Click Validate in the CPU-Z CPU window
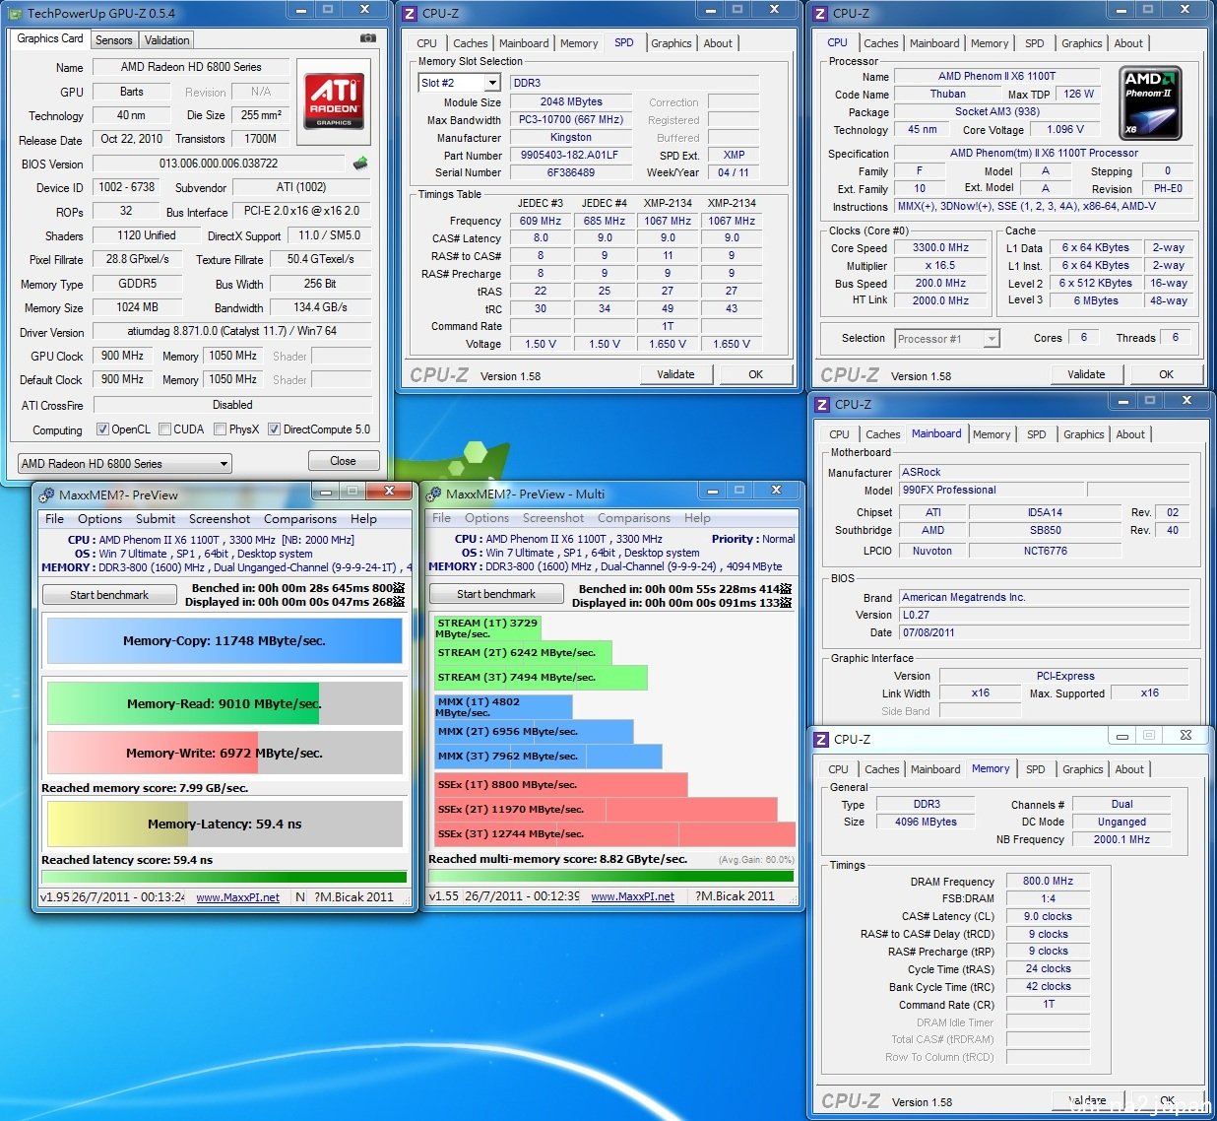 (1086, 374)
